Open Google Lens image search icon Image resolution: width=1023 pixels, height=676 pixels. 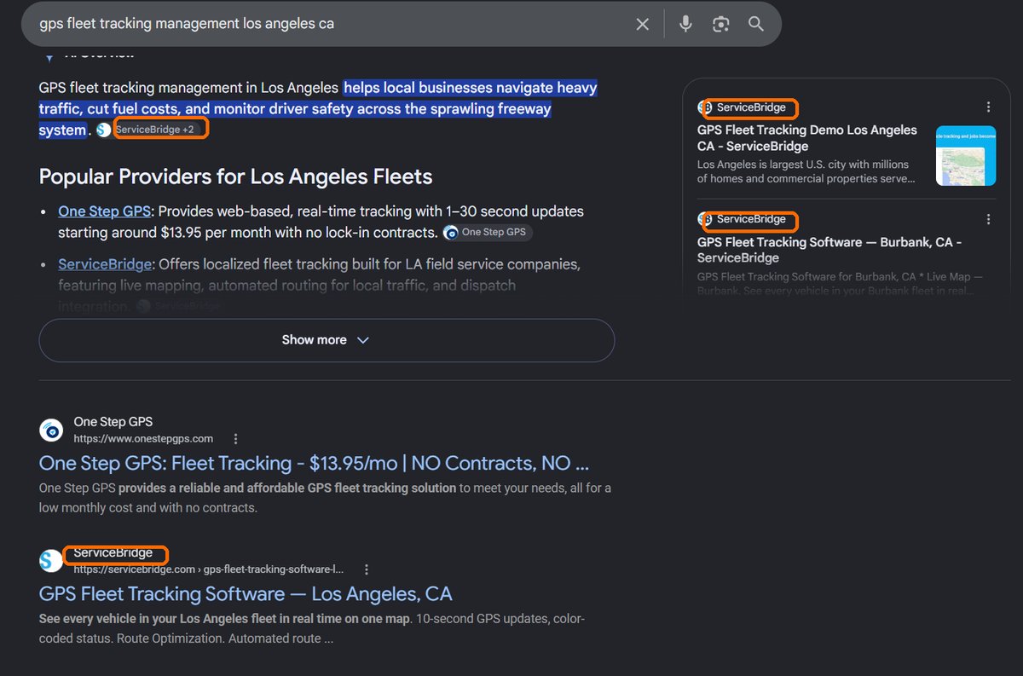point(721,24)
